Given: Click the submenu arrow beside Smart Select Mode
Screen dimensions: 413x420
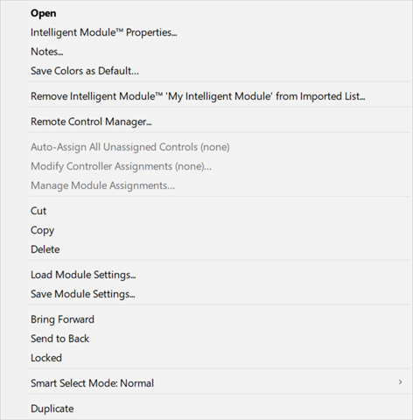Looking at the screenshot, I should pyautogui.click(x=401, y=382).
